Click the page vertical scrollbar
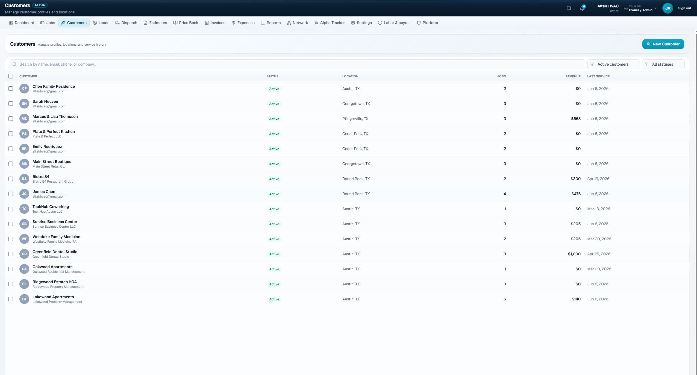 696,202
